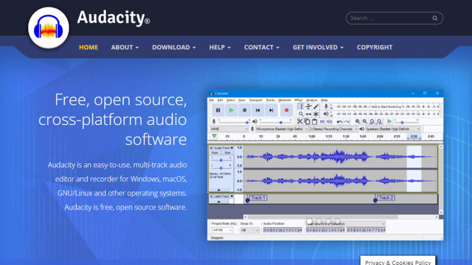Collapse the Audio Track panel
The width and height of the screenshot is (472, 265).
click(x=219, y=190)
